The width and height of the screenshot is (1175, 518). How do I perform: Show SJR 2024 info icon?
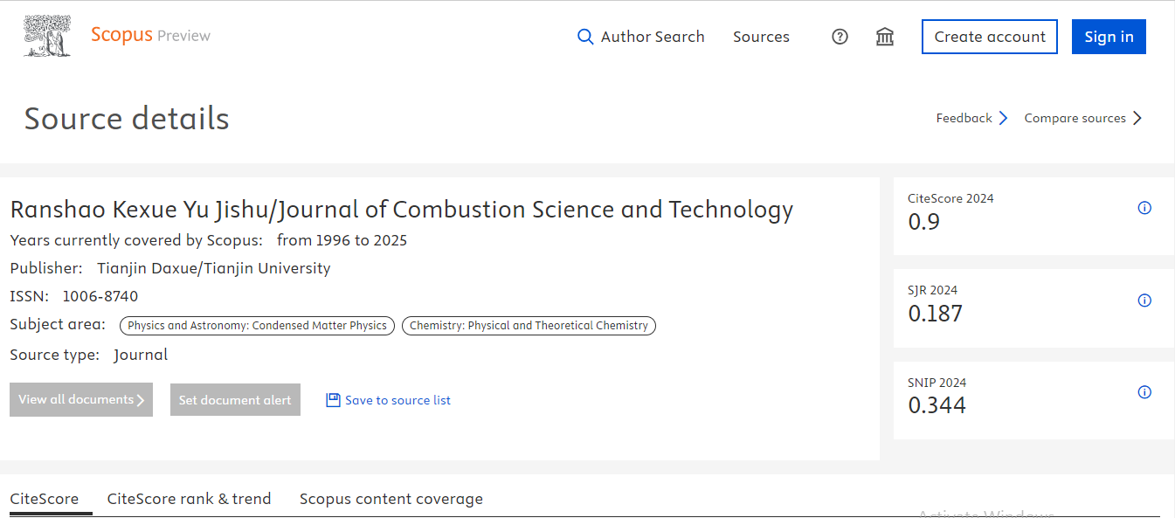tap(1144, 300)
